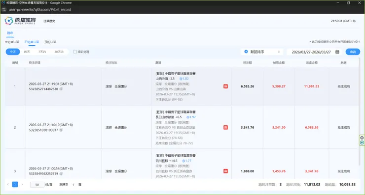Click the jump-to-page input box
Viewport: 365px width, 195px height.
[73, 185]
